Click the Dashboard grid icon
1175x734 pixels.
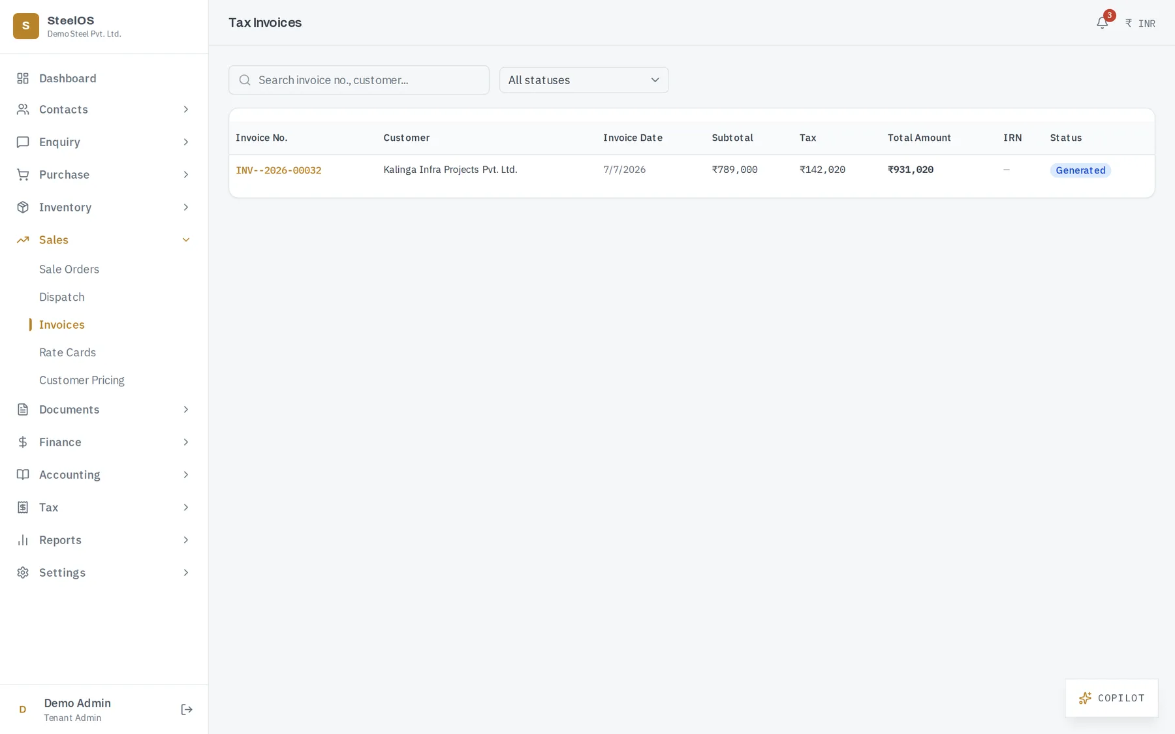23,78
